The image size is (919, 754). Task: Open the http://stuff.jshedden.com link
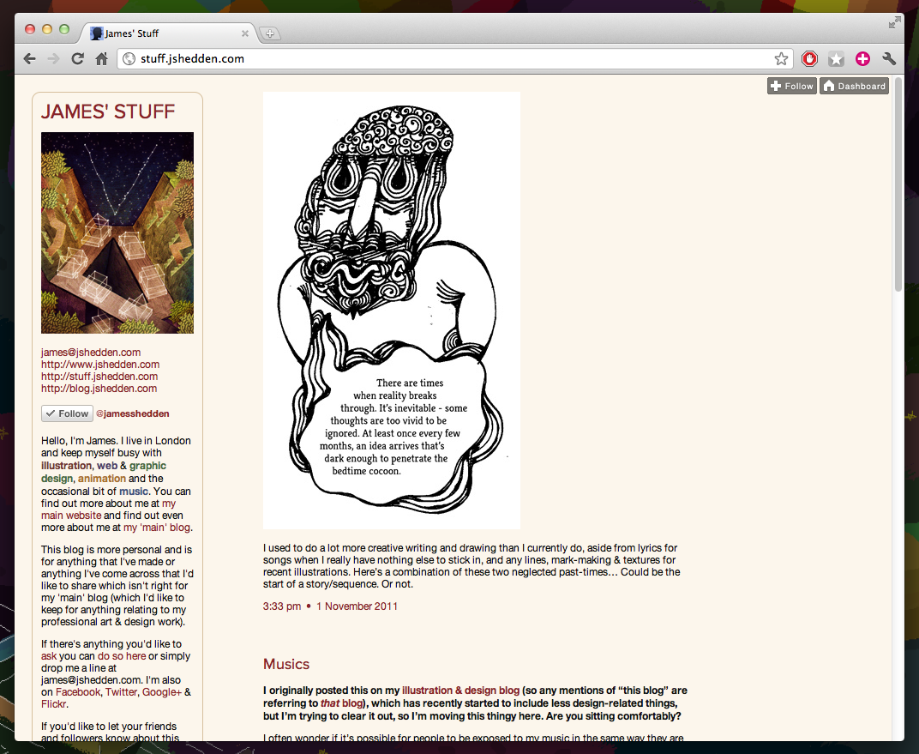(x=99, y=377)
